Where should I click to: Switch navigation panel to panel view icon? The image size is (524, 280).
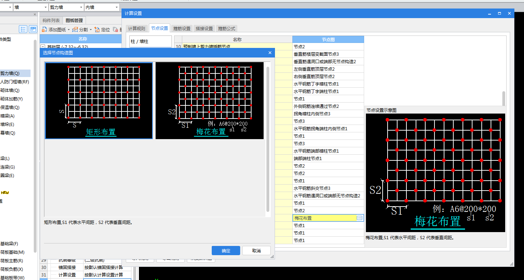(x=33, y=29)
